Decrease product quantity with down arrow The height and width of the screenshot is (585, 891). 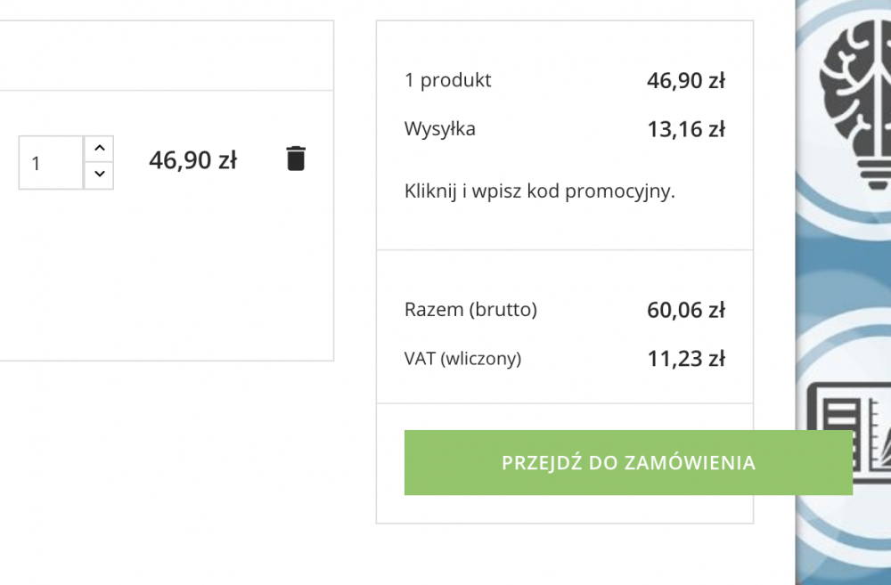[x=99, y=175]
